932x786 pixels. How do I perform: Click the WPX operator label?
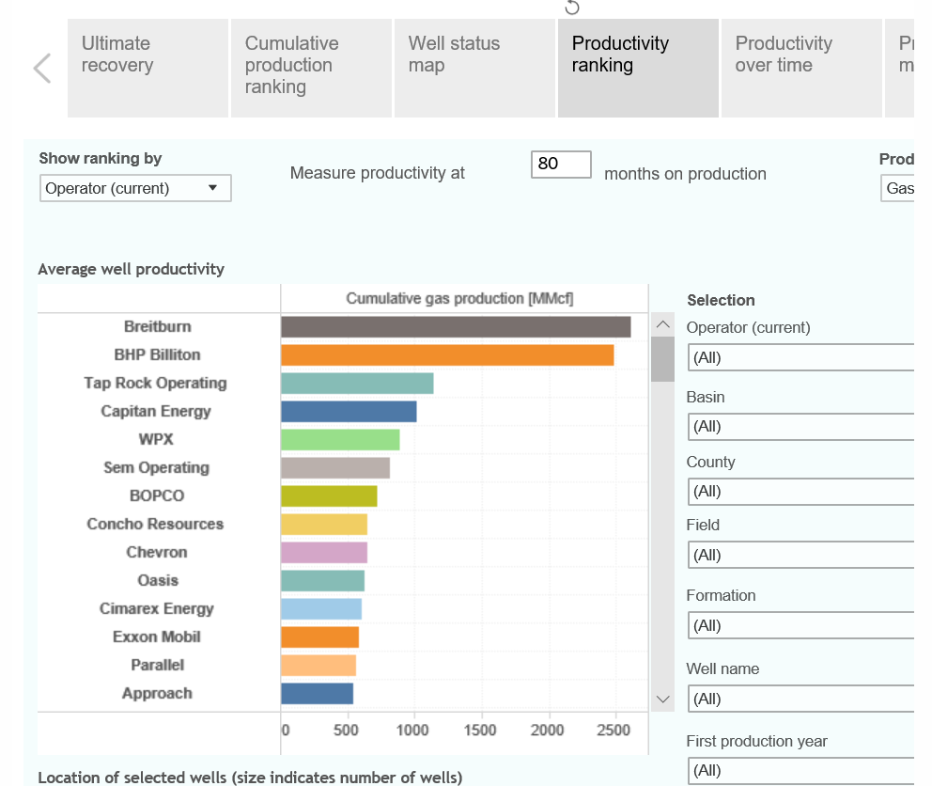click(156, 440)
